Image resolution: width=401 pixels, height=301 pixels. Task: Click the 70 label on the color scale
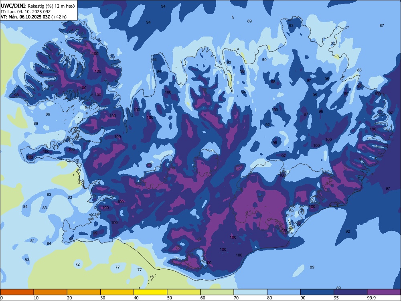[236, 298]
